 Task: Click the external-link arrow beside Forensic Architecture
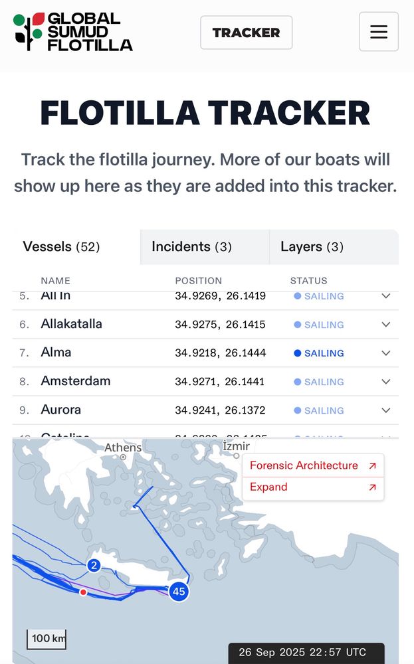tap(373, 465)
